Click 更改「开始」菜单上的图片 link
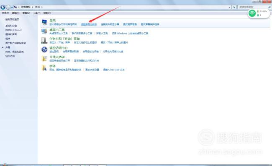Viewport: 272px width, 166px height. click(x=114, y=42)
